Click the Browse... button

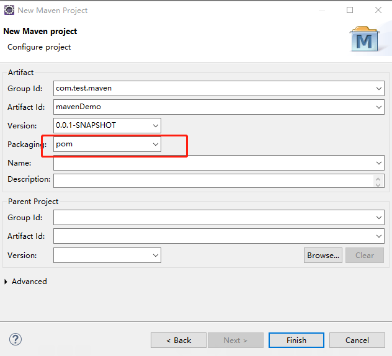point(323,256)
